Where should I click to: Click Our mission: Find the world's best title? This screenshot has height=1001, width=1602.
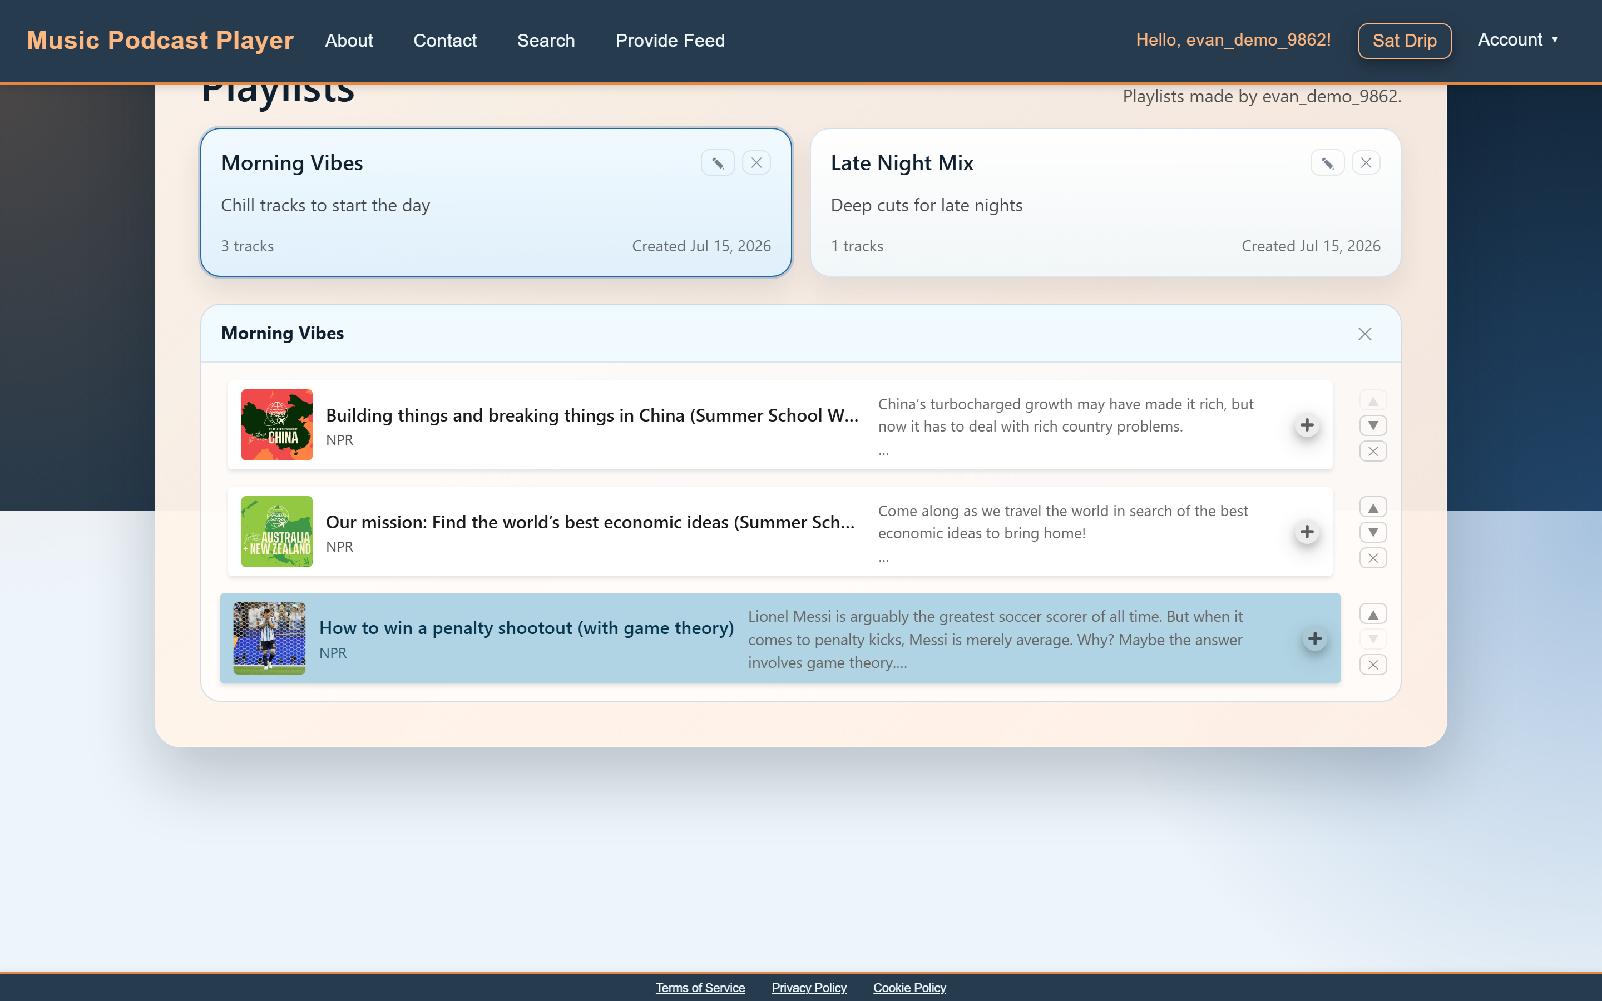[590, 522]
